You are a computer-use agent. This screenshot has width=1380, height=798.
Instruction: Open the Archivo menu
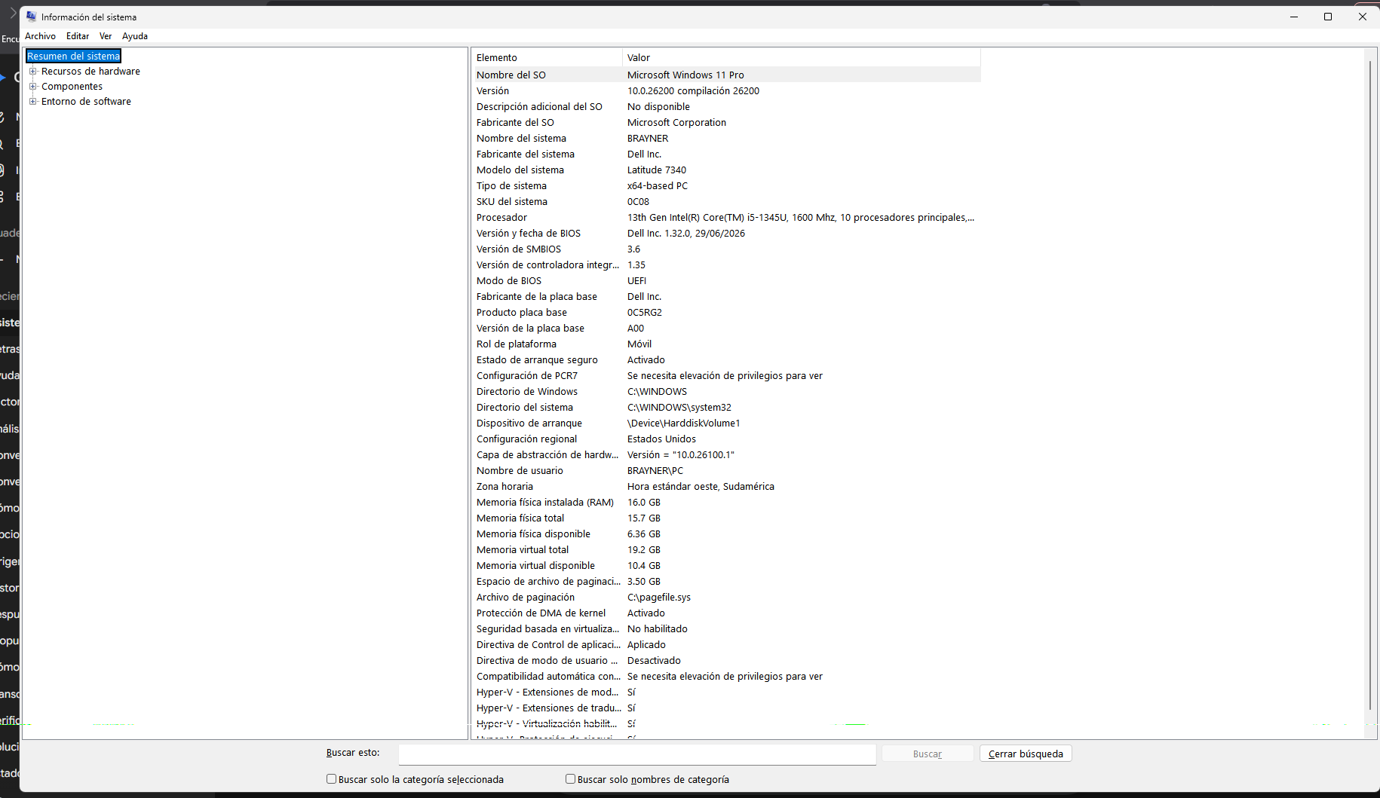(40, 36)
